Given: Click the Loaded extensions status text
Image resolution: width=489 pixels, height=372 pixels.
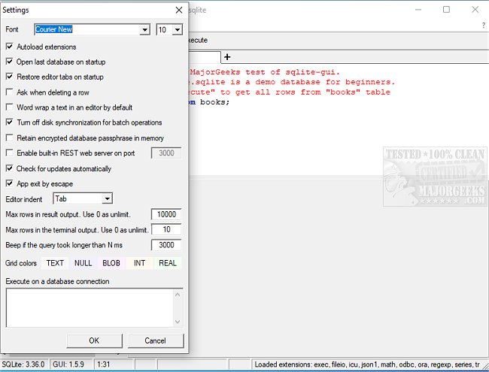Looking at the screenshot, I should [367, 364].
